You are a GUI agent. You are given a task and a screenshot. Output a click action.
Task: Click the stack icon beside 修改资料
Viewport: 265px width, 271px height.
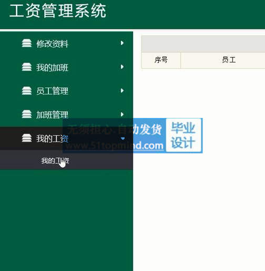[x=27, y=43]
